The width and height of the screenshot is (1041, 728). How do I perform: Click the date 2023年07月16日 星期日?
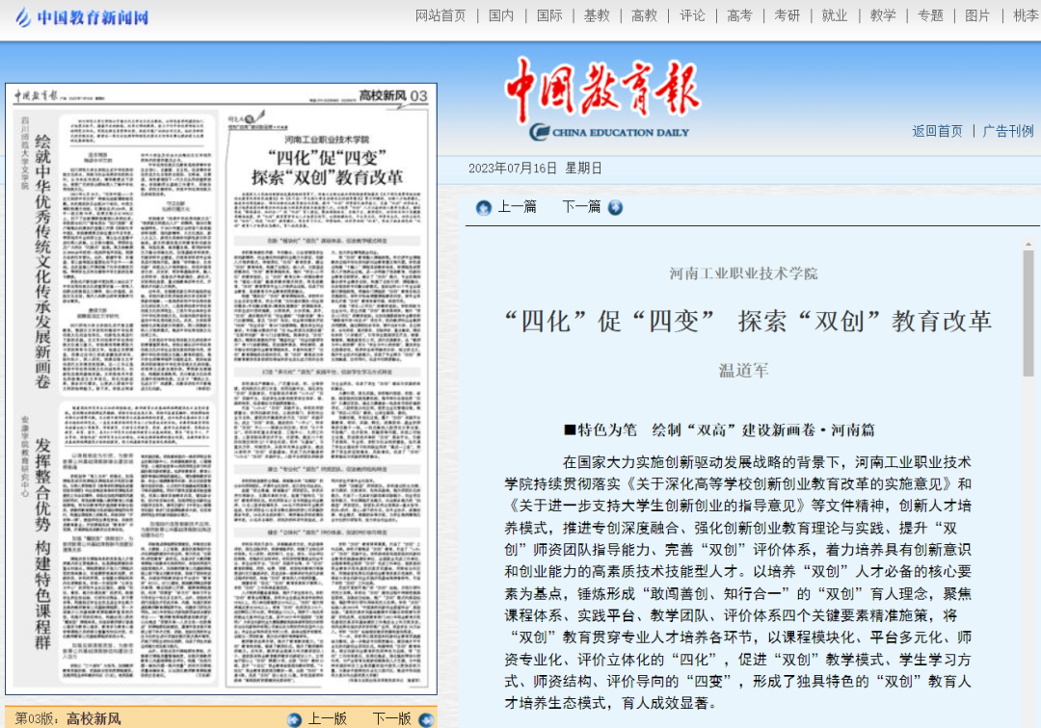coord(535,169)
